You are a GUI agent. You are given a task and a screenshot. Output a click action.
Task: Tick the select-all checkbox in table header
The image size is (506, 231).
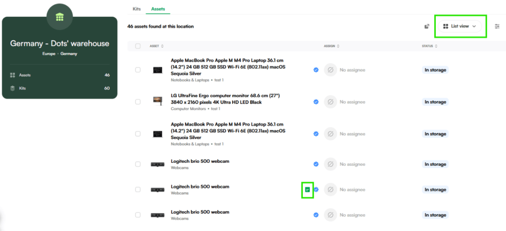(x=138, y=46)
